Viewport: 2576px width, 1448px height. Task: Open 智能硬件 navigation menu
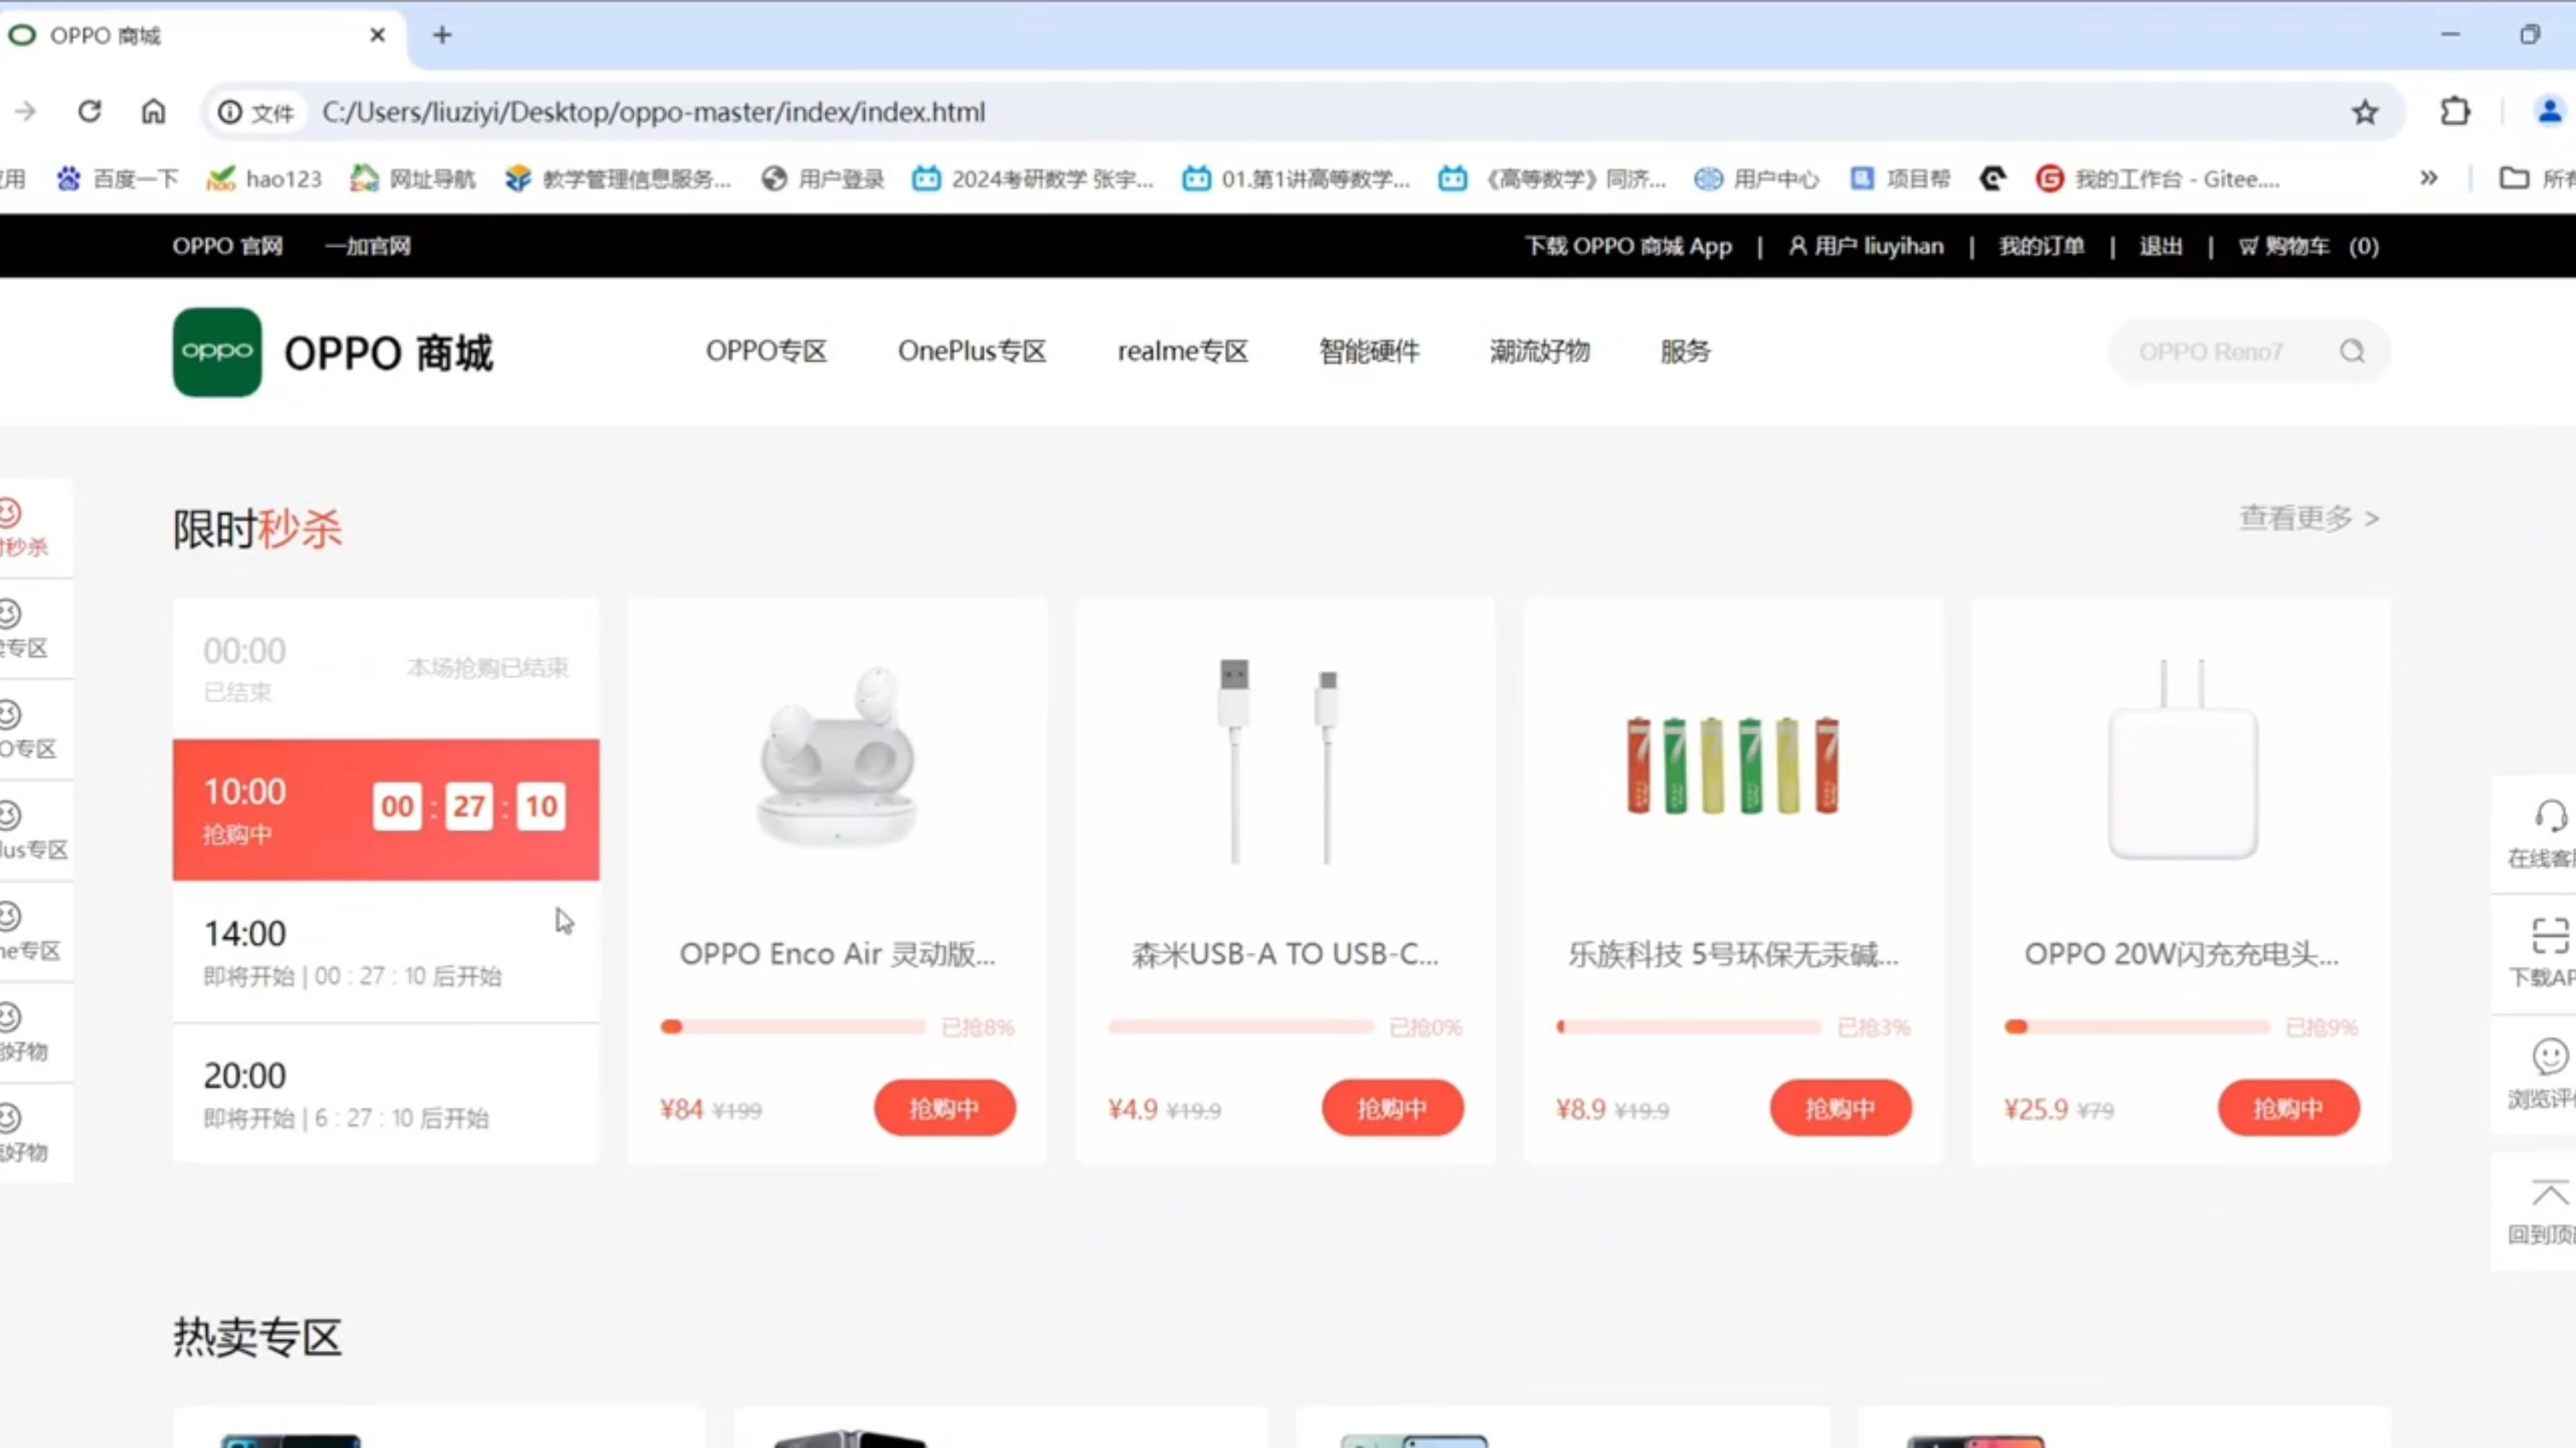click(x=1368, y=352)
